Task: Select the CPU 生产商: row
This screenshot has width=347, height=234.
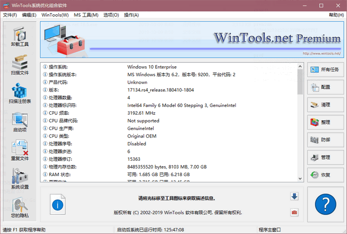Action: 169,129
